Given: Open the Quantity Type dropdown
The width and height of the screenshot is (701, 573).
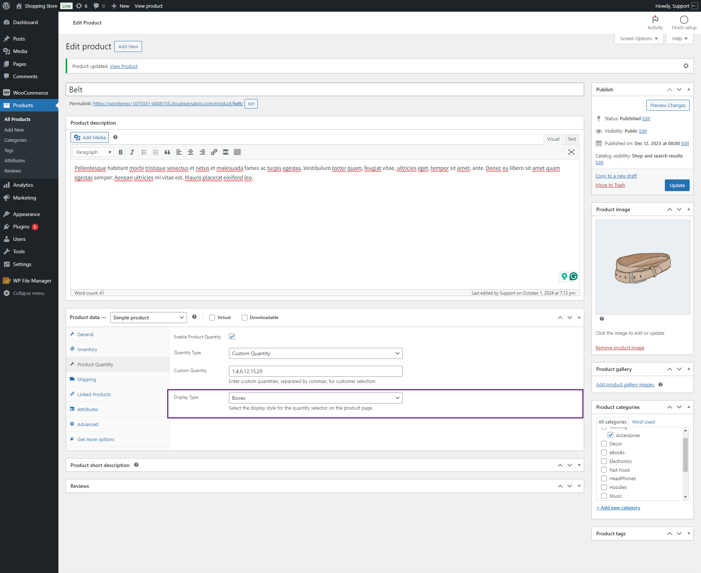Looking at the screenshot, I should [315, 353].
